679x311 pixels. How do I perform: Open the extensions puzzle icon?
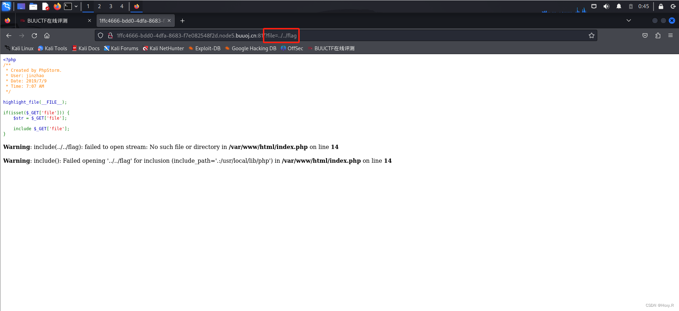tap(658, 35)
